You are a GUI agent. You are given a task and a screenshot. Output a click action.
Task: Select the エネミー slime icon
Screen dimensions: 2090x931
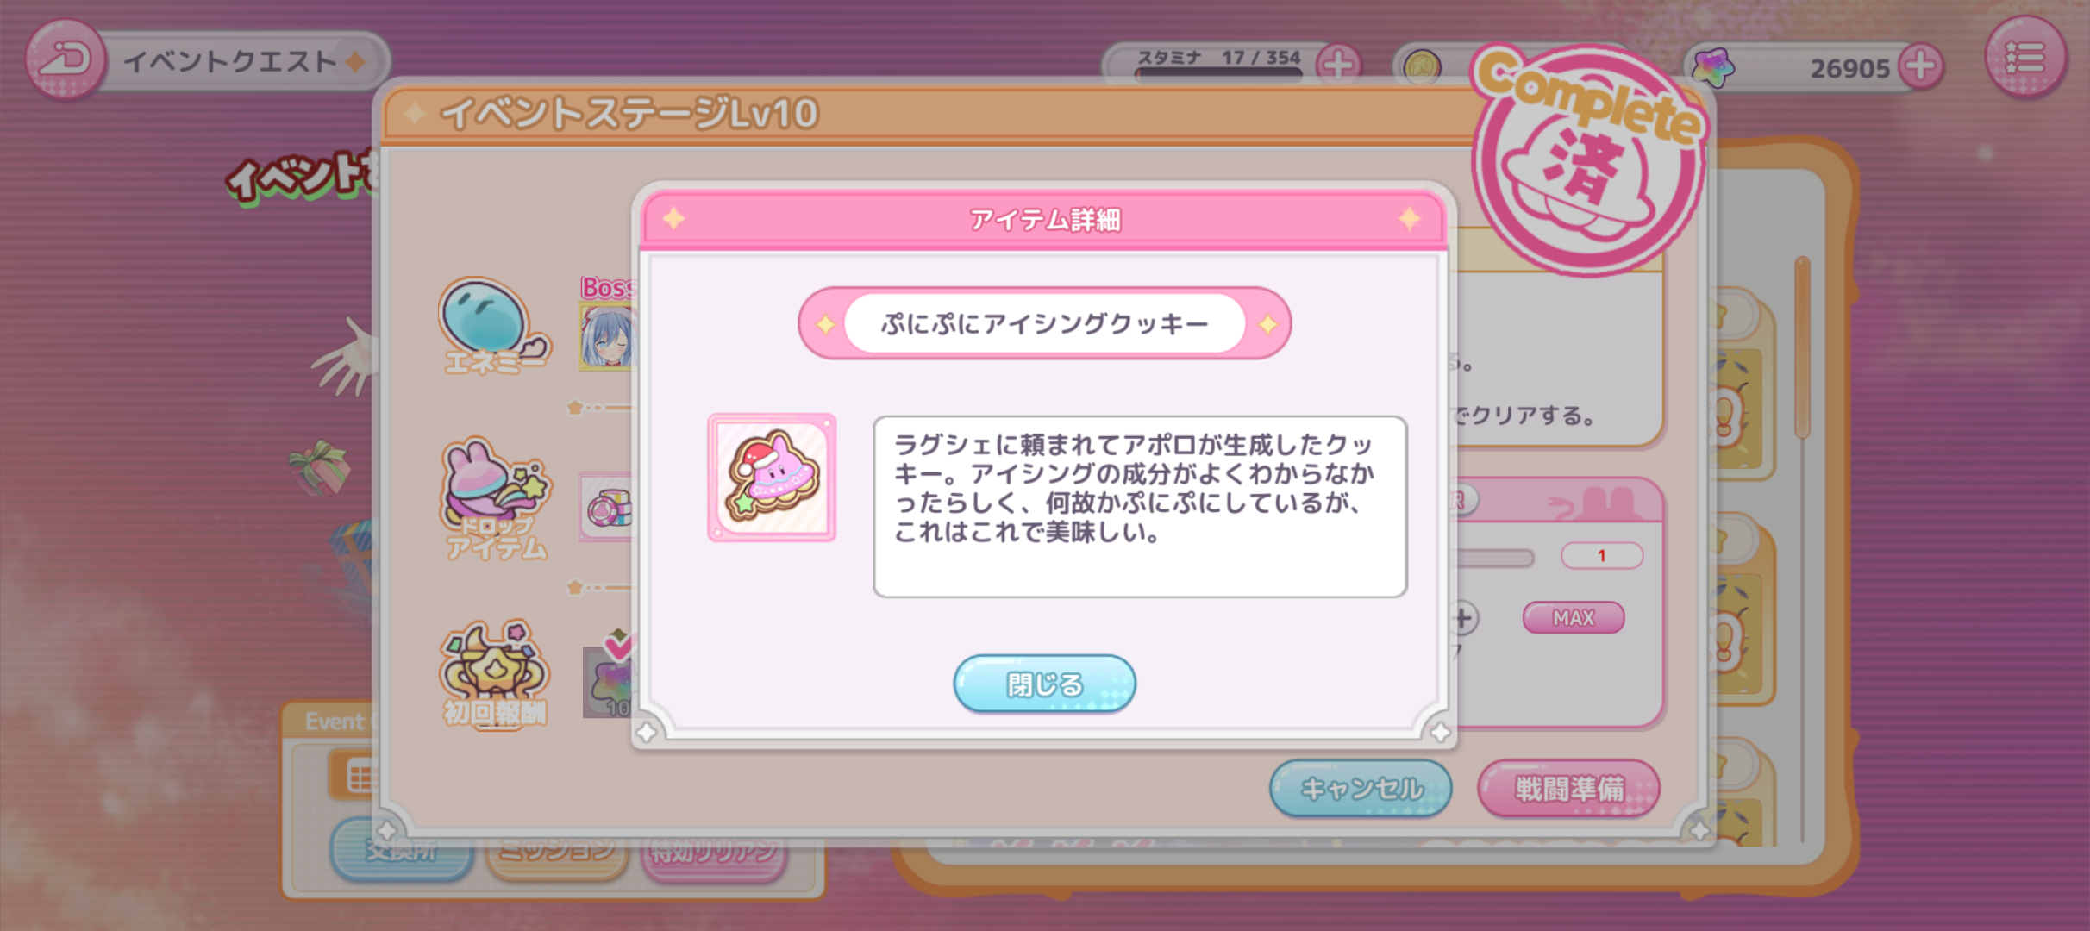point(494,326)
